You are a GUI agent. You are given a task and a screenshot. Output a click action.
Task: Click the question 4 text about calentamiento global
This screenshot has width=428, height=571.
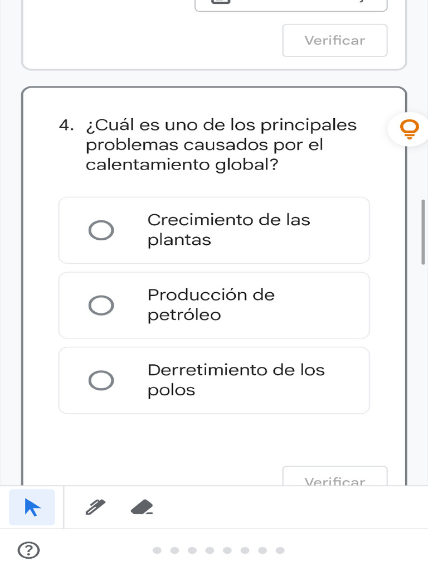point(221,145)
